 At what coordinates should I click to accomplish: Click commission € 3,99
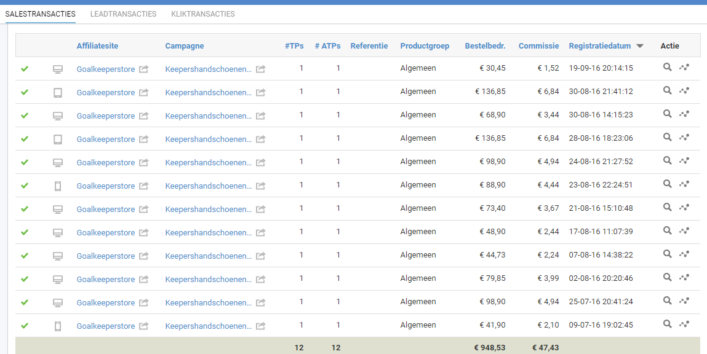[x=548, y=278]
